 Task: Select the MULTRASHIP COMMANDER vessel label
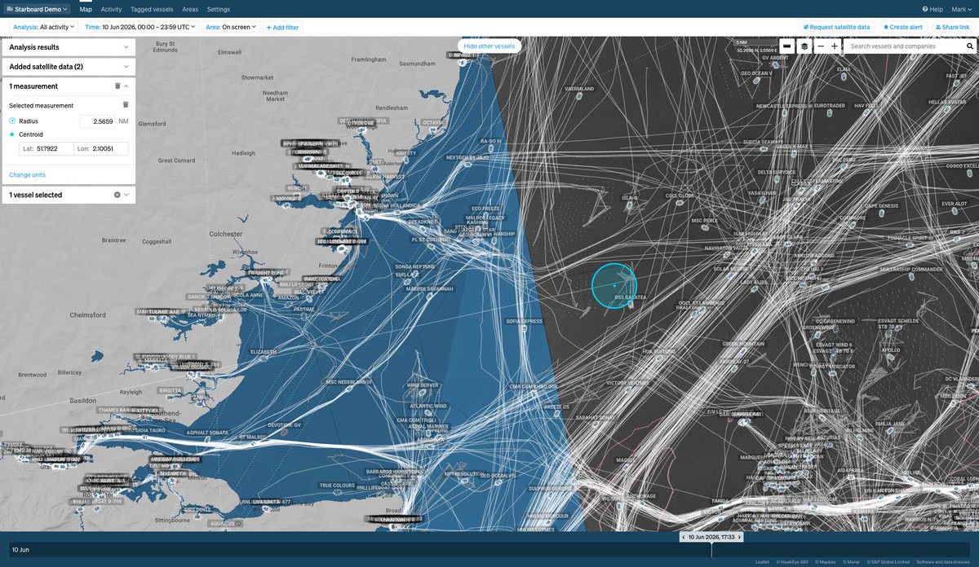(x=910, y=269)
